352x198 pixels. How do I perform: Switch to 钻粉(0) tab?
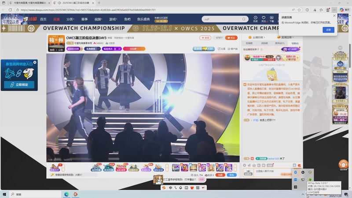[295, 43]
